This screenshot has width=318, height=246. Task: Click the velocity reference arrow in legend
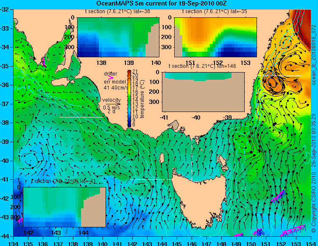(113, 104)
